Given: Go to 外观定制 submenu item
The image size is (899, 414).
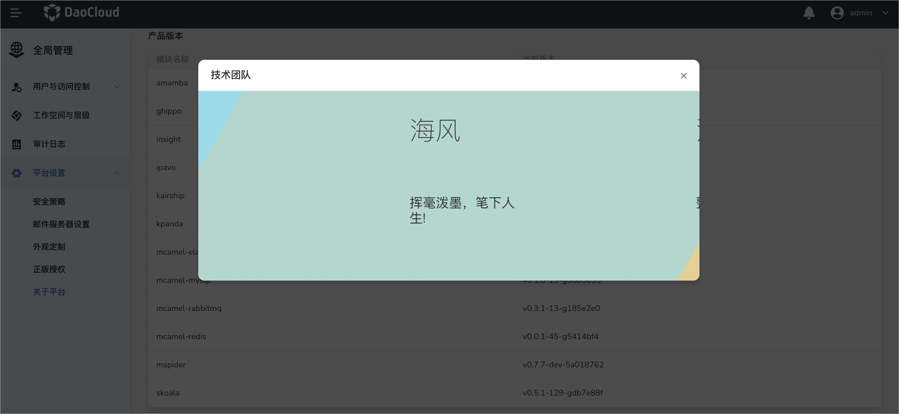Looking at the screenshot, I should tap(49, 247).
